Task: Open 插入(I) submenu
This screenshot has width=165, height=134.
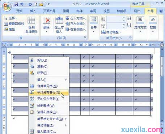Action: [49, 80]
